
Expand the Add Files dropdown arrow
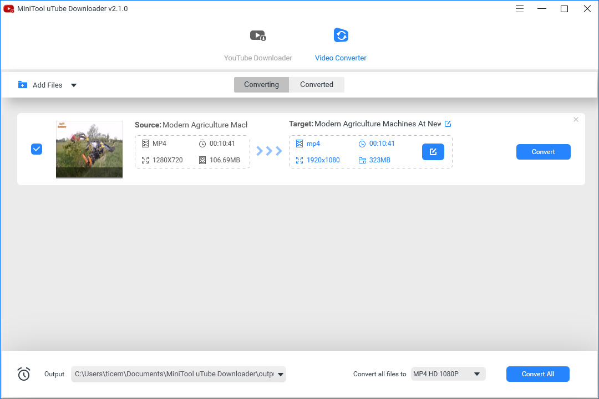(x=74, y=85)
